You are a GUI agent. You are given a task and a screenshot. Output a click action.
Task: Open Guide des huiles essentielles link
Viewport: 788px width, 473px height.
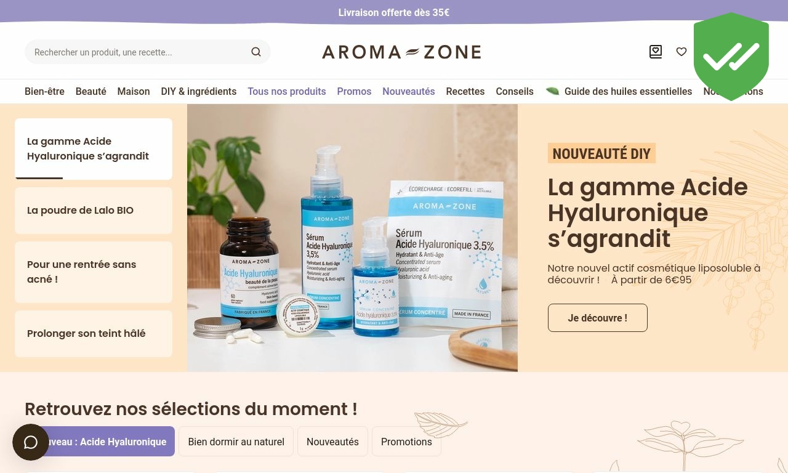628,91
